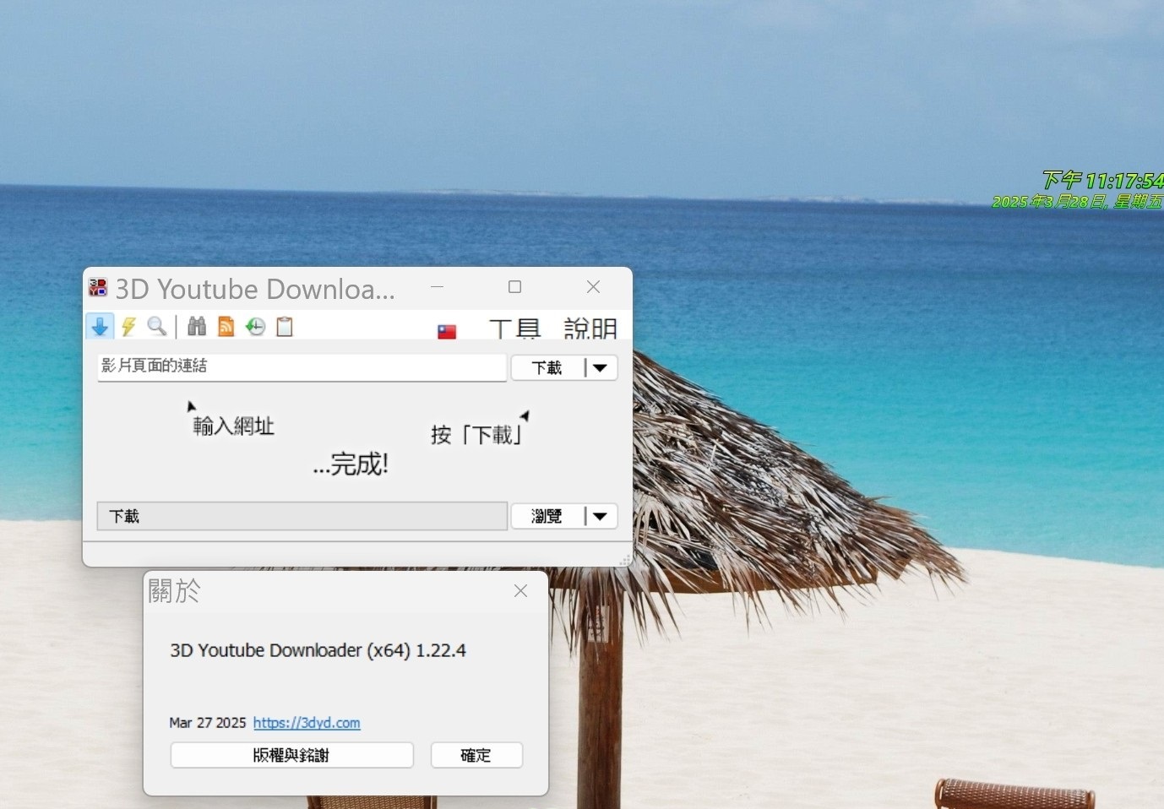Expand the dropdown arrow beside 下載 button
The image size is (1164, 809).
click(601, 367)
